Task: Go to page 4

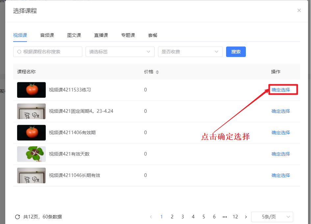Action: click(193, 217)
